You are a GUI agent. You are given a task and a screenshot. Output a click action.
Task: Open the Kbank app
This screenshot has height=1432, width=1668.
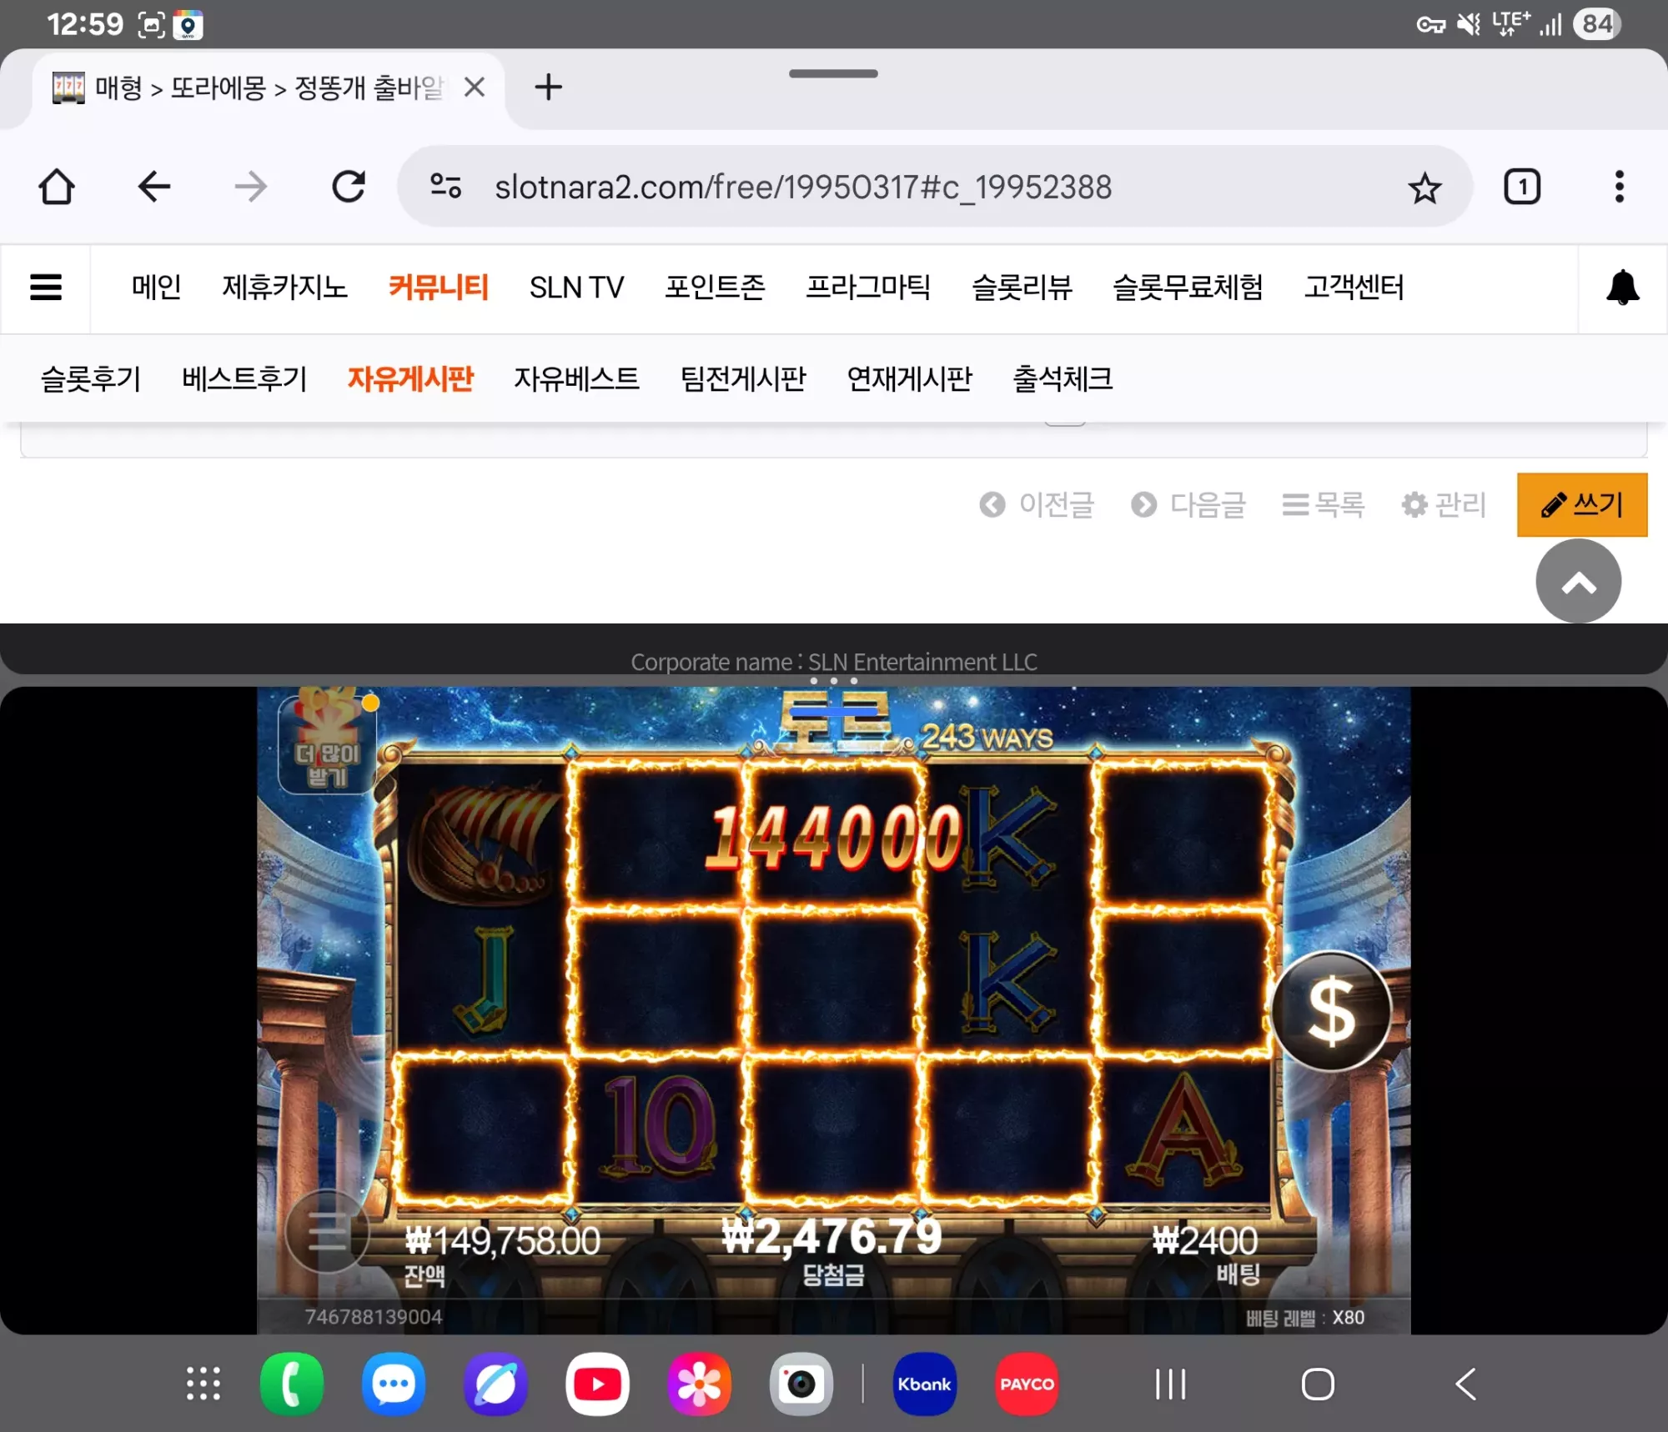coord(925,1384)
